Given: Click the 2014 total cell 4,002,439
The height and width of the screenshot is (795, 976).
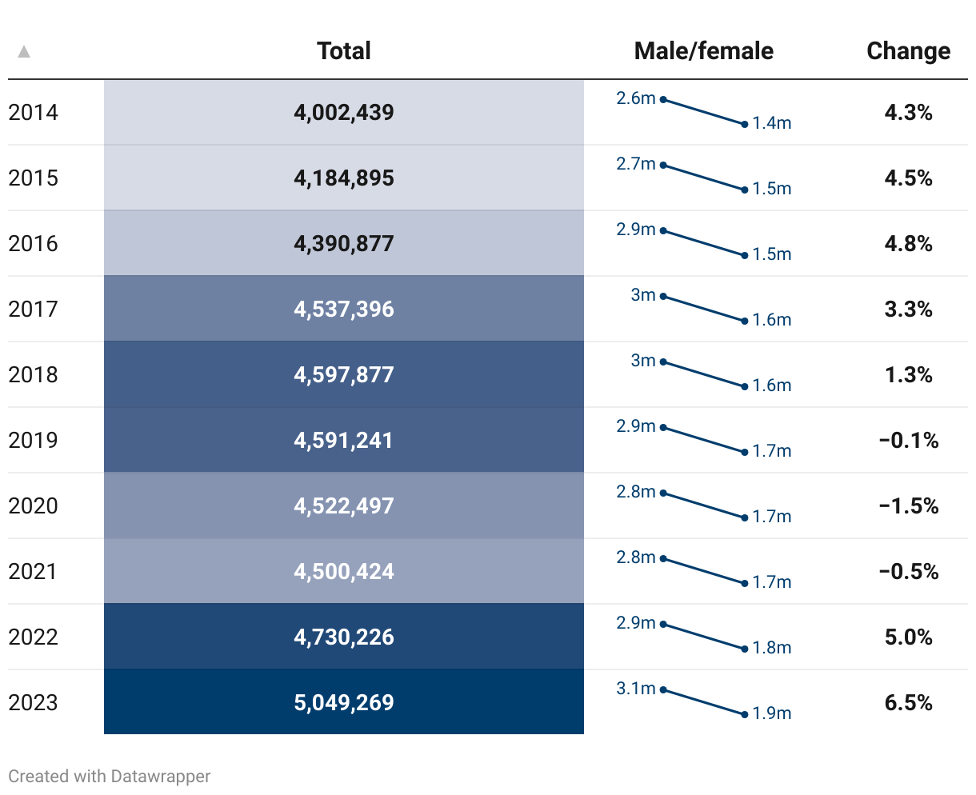Looking at the screenshot, I should coord(344,112).
